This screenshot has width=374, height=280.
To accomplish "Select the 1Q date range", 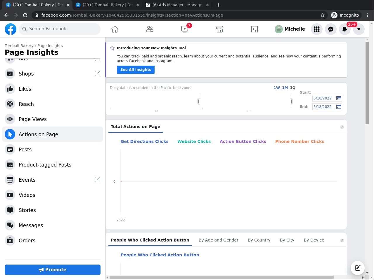I will click(x=292, y=88).
